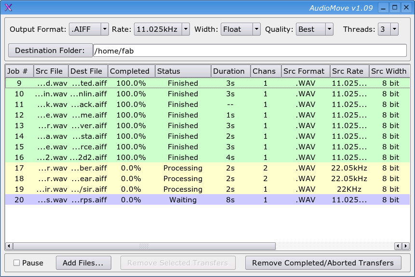Minimize the AudioMove window

coord(383,7)
